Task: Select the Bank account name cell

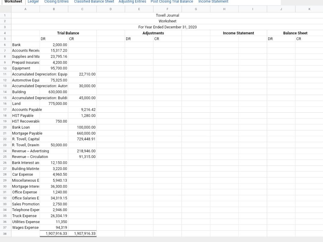Action: (x=26, y=45)
